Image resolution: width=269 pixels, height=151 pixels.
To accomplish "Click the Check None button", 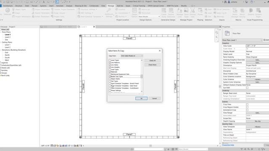I will click(x=152, y=65).
